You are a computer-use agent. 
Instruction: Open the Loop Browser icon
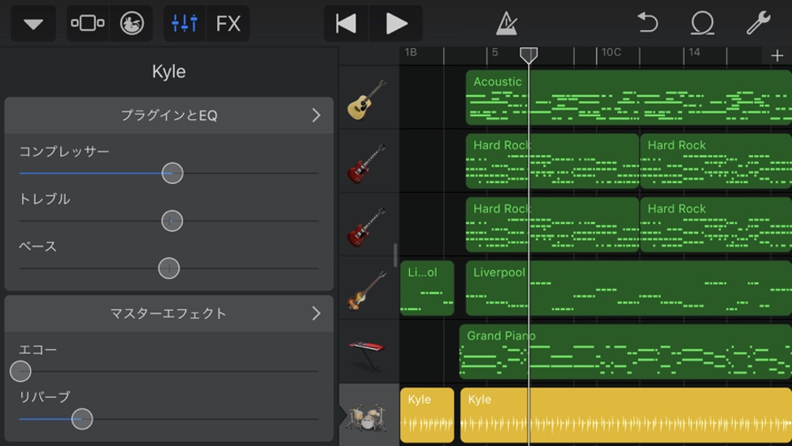[702, 24]
